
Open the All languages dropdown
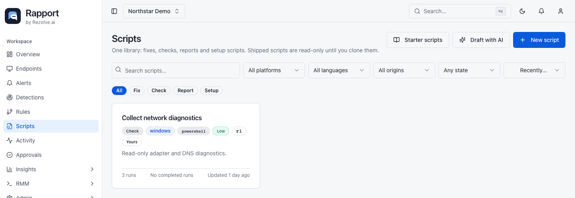click(339, 70)
